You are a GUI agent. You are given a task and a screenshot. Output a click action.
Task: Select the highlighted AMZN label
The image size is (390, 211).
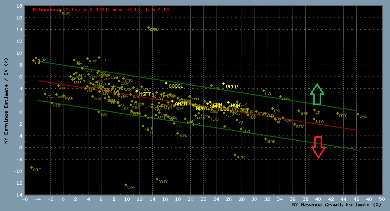[x=181, y=104]
